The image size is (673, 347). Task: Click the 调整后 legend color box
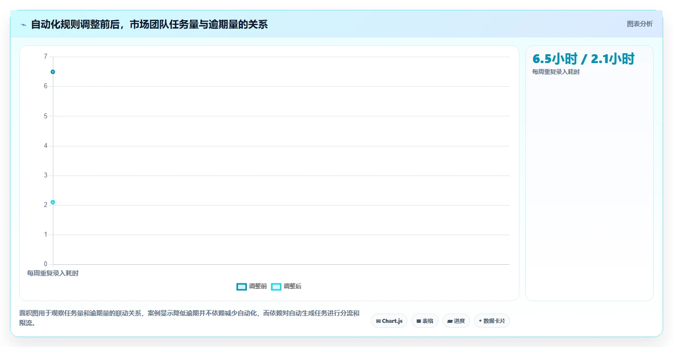(x=276, y=286)
